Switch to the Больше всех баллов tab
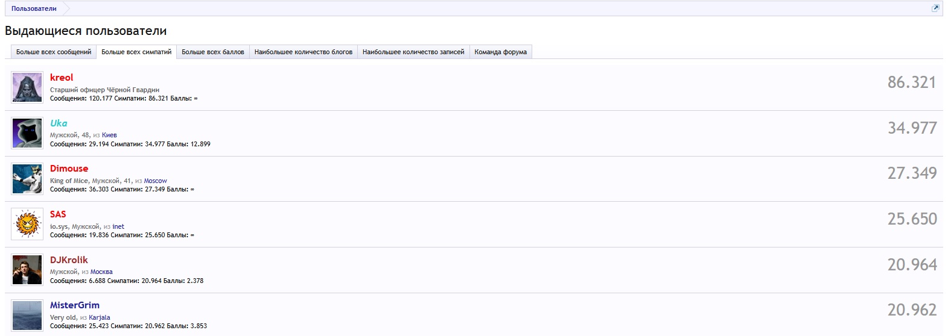This screenshot has height=336, width=948. (x=213, y=52)
